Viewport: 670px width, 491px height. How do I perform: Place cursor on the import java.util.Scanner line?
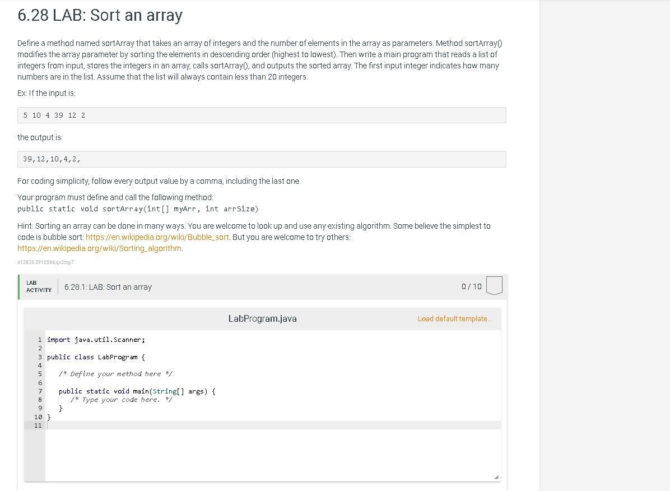(x=96, y=339)
